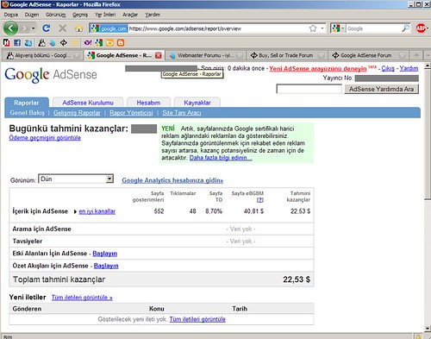Open the Görünüm menu
Image resolution: width=431 pixels, height=339 pixels.
pos(56,15)
